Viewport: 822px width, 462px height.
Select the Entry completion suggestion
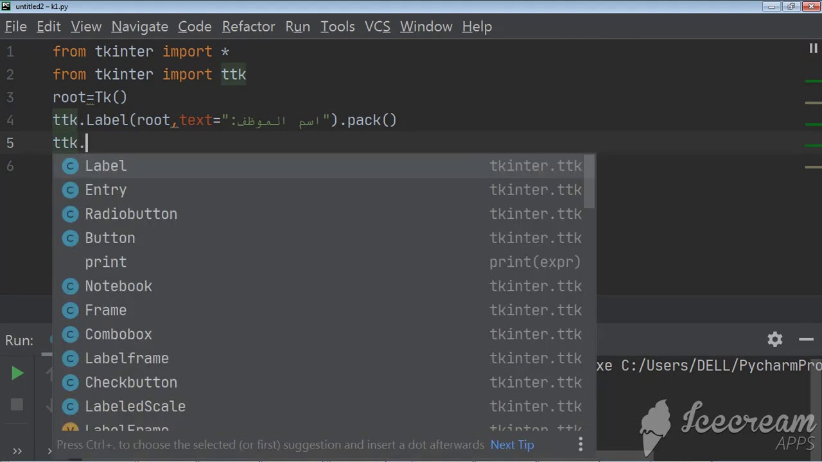click(x=106, y=190)
